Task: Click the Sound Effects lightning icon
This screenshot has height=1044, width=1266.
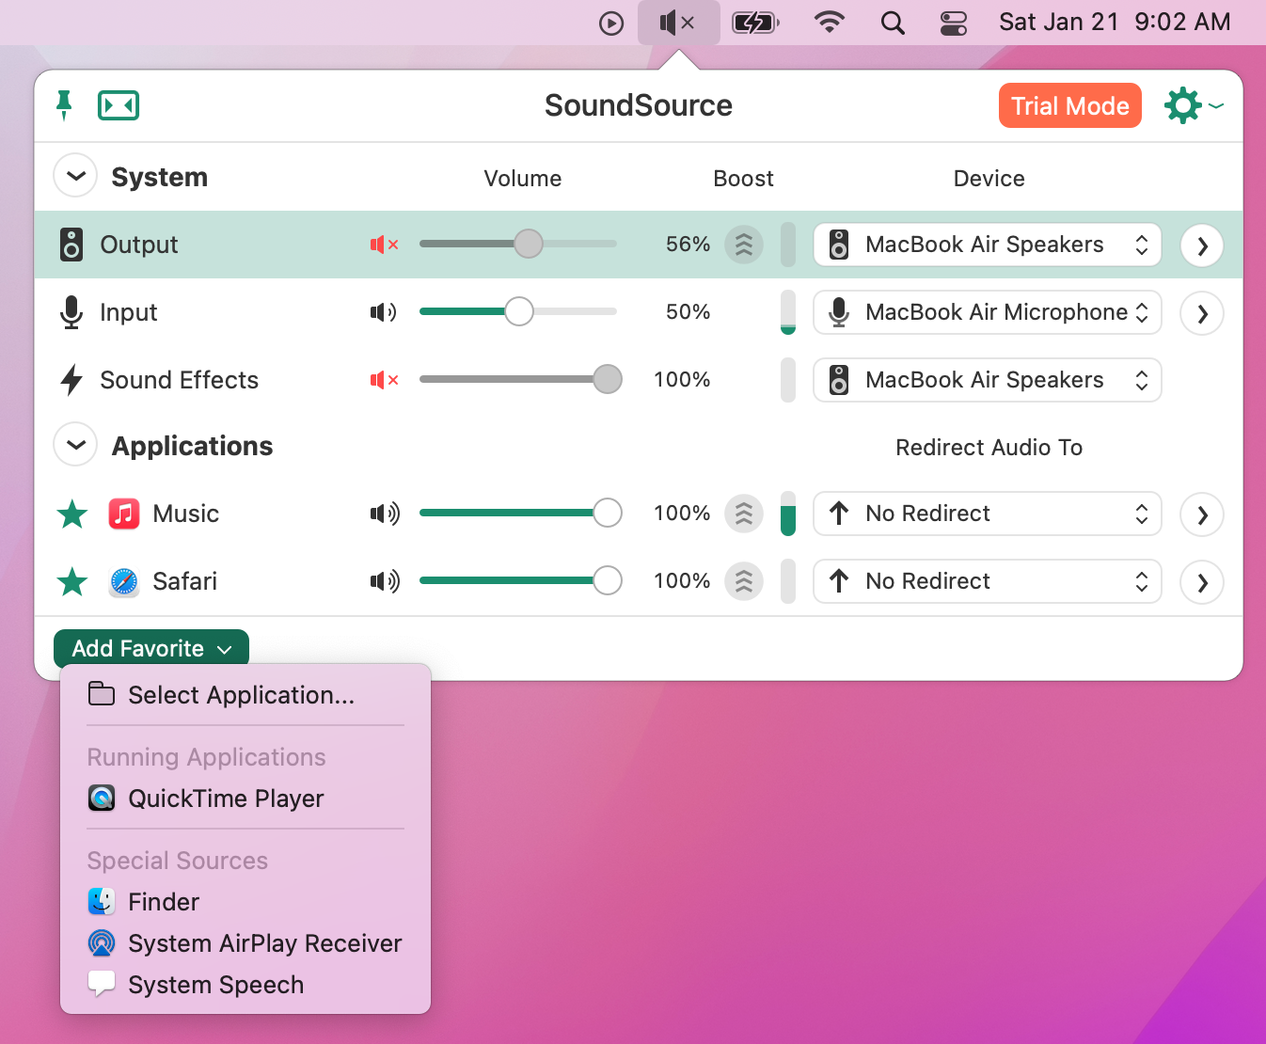Action: pos(71,380)
